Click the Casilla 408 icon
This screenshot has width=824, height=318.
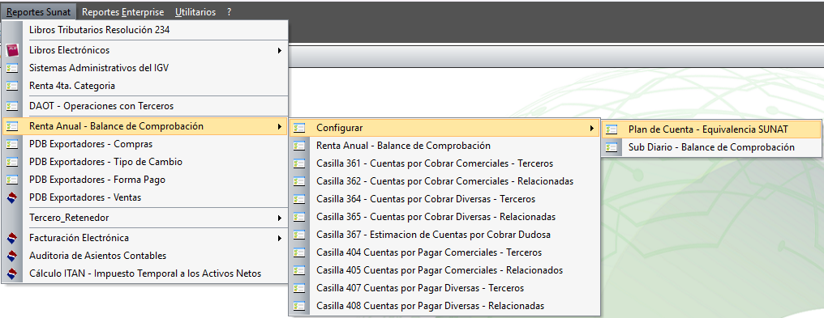pos(299,306)
